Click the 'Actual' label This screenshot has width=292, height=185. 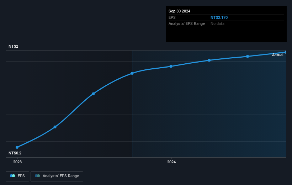(x=277, y=55)
